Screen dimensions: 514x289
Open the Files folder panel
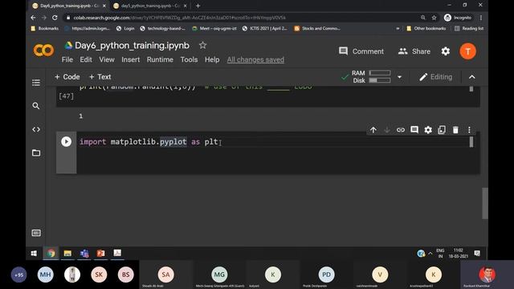(x=36, y=153)
